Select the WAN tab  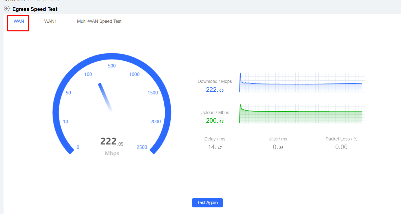[19, 21]
